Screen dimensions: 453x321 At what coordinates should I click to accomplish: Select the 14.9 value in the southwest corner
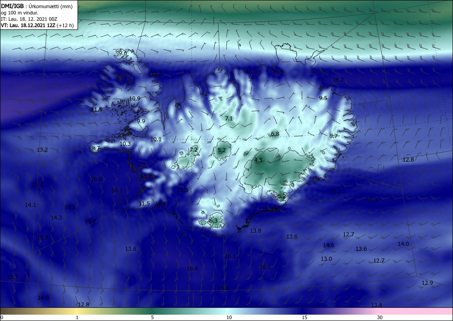tap(43, 297)
